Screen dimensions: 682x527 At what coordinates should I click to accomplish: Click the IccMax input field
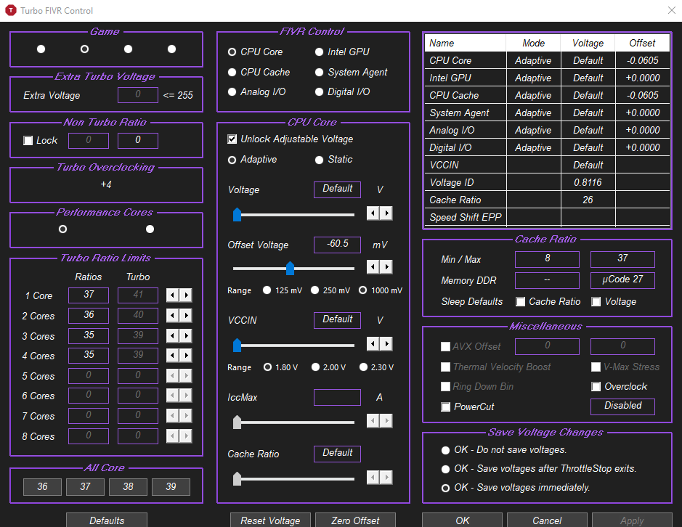pos(338,397)
